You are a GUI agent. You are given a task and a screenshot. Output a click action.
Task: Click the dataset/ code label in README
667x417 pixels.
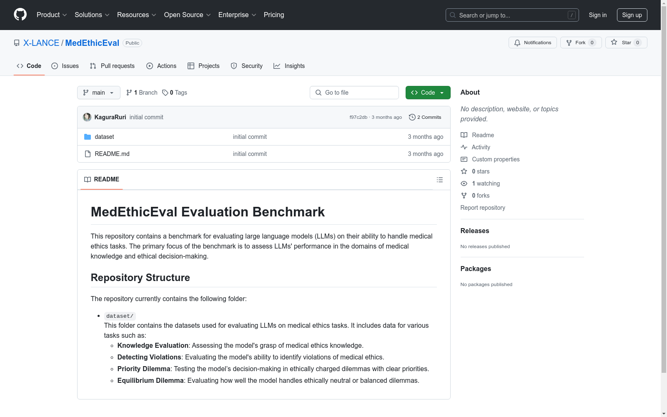(x=120, y=316)
